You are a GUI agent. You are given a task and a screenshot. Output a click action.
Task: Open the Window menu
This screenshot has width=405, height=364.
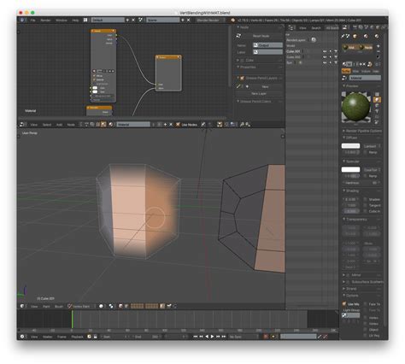click(62, 21)
